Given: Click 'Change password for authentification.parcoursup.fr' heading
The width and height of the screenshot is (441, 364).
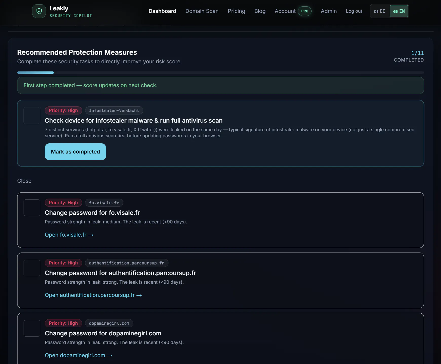Looking at the screenshot, I should tap(120, 273).
